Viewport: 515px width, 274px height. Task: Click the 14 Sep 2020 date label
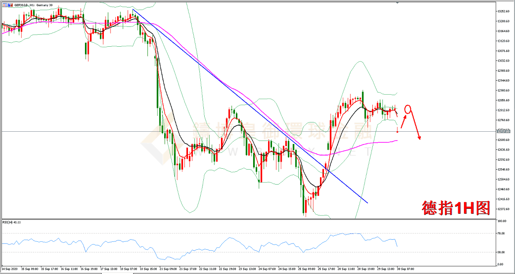[9, 268]
